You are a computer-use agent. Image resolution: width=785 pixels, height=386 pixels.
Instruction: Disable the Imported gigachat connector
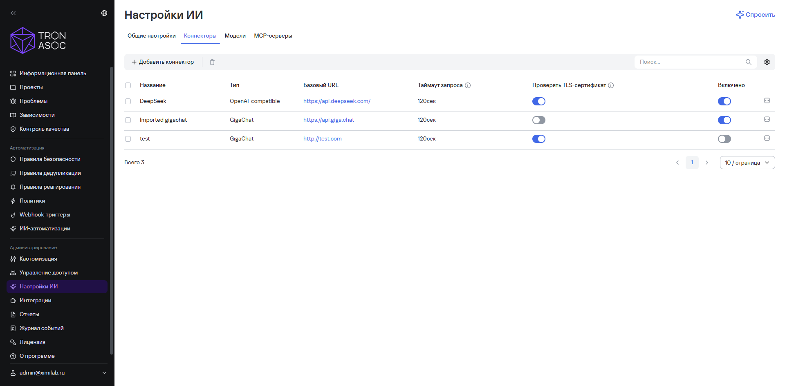click(x=724, y=120)
